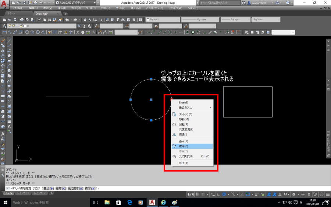Choose 複写(C) from the grip context menu

192,146
